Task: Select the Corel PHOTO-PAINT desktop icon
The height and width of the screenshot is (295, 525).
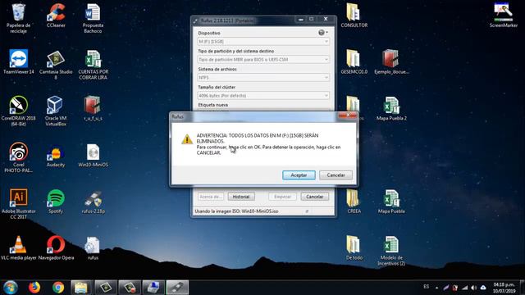Action: [18, 157]
